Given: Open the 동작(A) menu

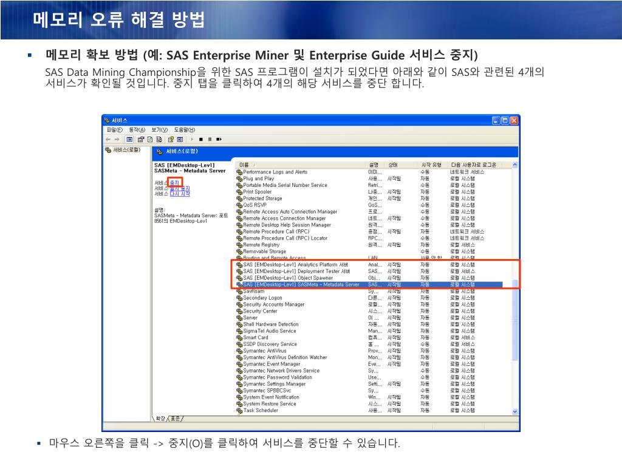Looking at the screenshot, I should tap(137, 130).
